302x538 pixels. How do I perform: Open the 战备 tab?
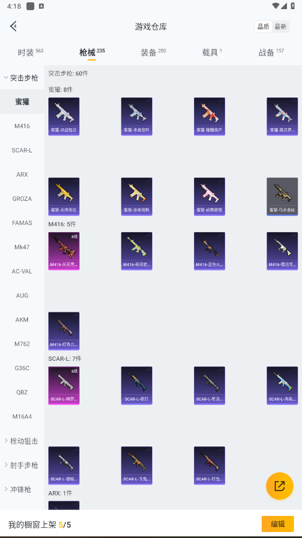pyautogui.click(x=271, y=52)
